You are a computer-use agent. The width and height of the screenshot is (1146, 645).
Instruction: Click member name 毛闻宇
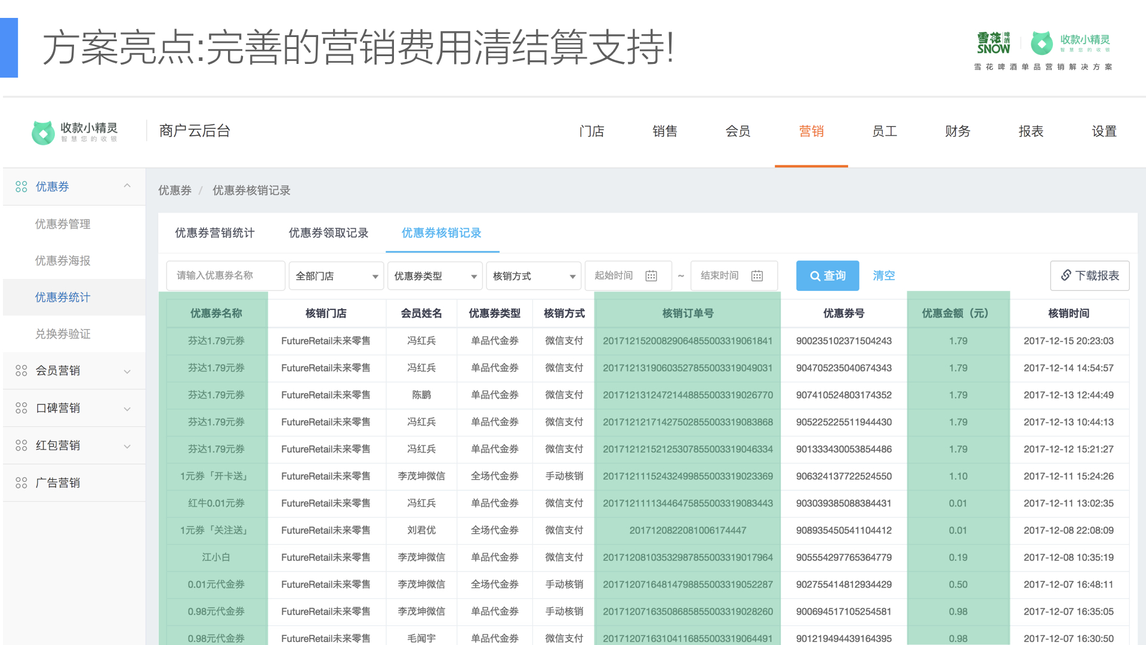[421, 638]
